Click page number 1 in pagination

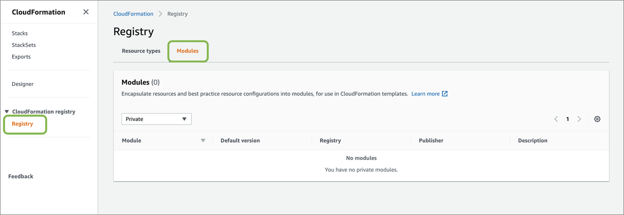click(x=567, y=119)
